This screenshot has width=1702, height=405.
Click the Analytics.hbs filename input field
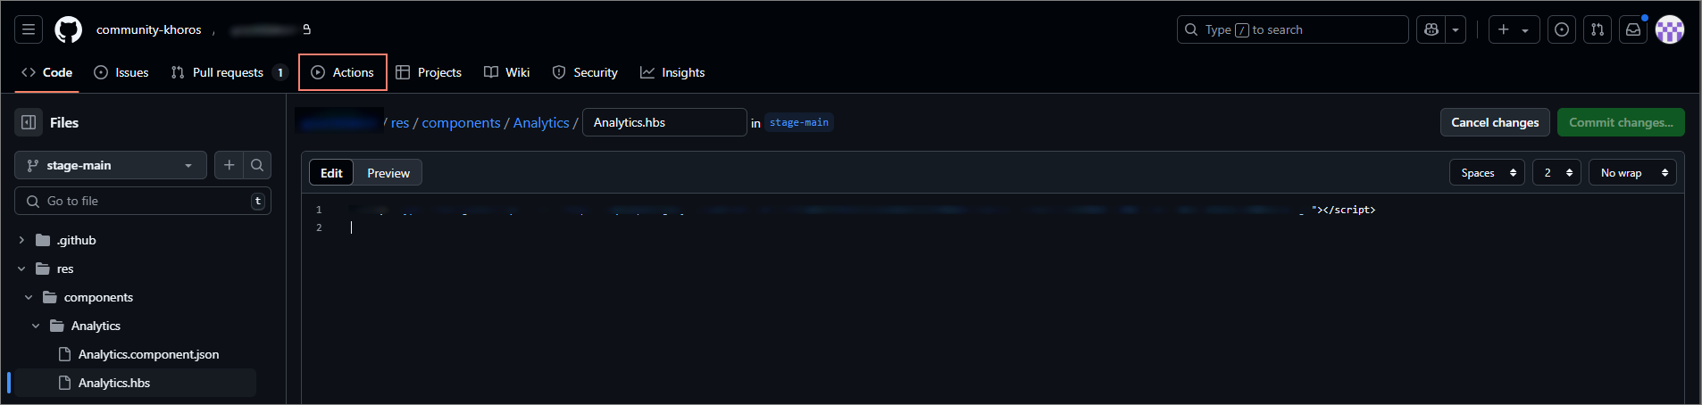[x=663, y=122]
